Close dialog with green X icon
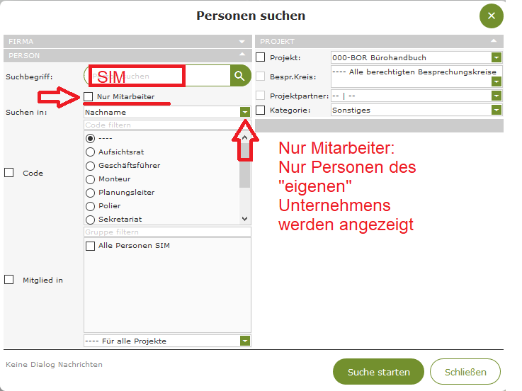The width and height of the screenshot is (522, 391). pos(491,16)
